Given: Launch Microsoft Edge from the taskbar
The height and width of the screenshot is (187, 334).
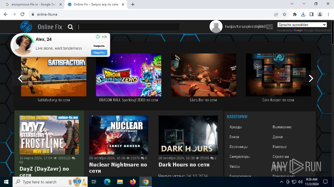Looking at the screenshot, I should [x=107, y=182].
